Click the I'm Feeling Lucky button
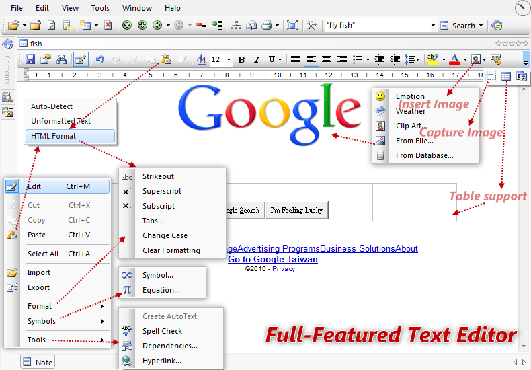 tap(296, 210)
